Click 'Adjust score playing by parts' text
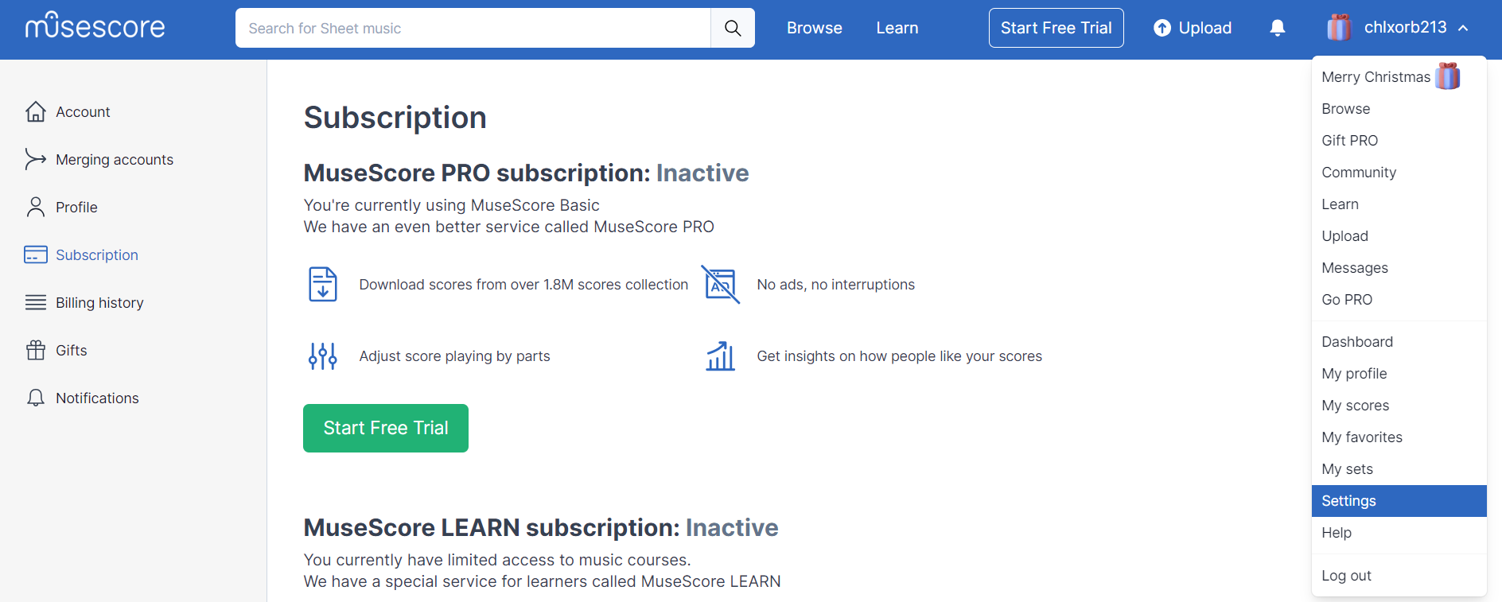Screen dimensions: 1502x602 tap(454, 355)
